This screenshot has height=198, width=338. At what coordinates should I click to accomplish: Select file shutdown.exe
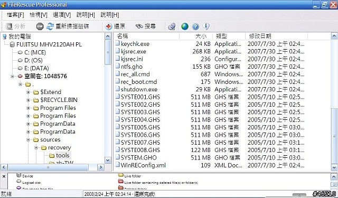coord(139,89)
